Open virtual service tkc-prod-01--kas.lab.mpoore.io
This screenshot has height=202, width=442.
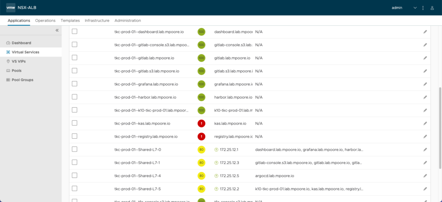142,124
